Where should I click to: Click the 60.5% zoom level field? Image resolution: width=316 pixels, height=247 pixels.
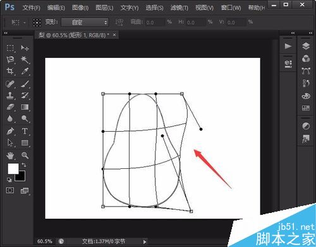tap(45, 241)
